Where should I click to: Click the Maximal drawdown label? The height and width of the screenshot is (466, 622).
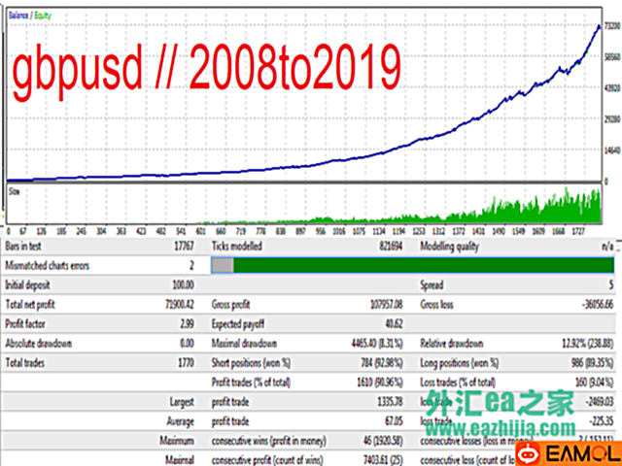pyautogui.click(x=244, y=343)
